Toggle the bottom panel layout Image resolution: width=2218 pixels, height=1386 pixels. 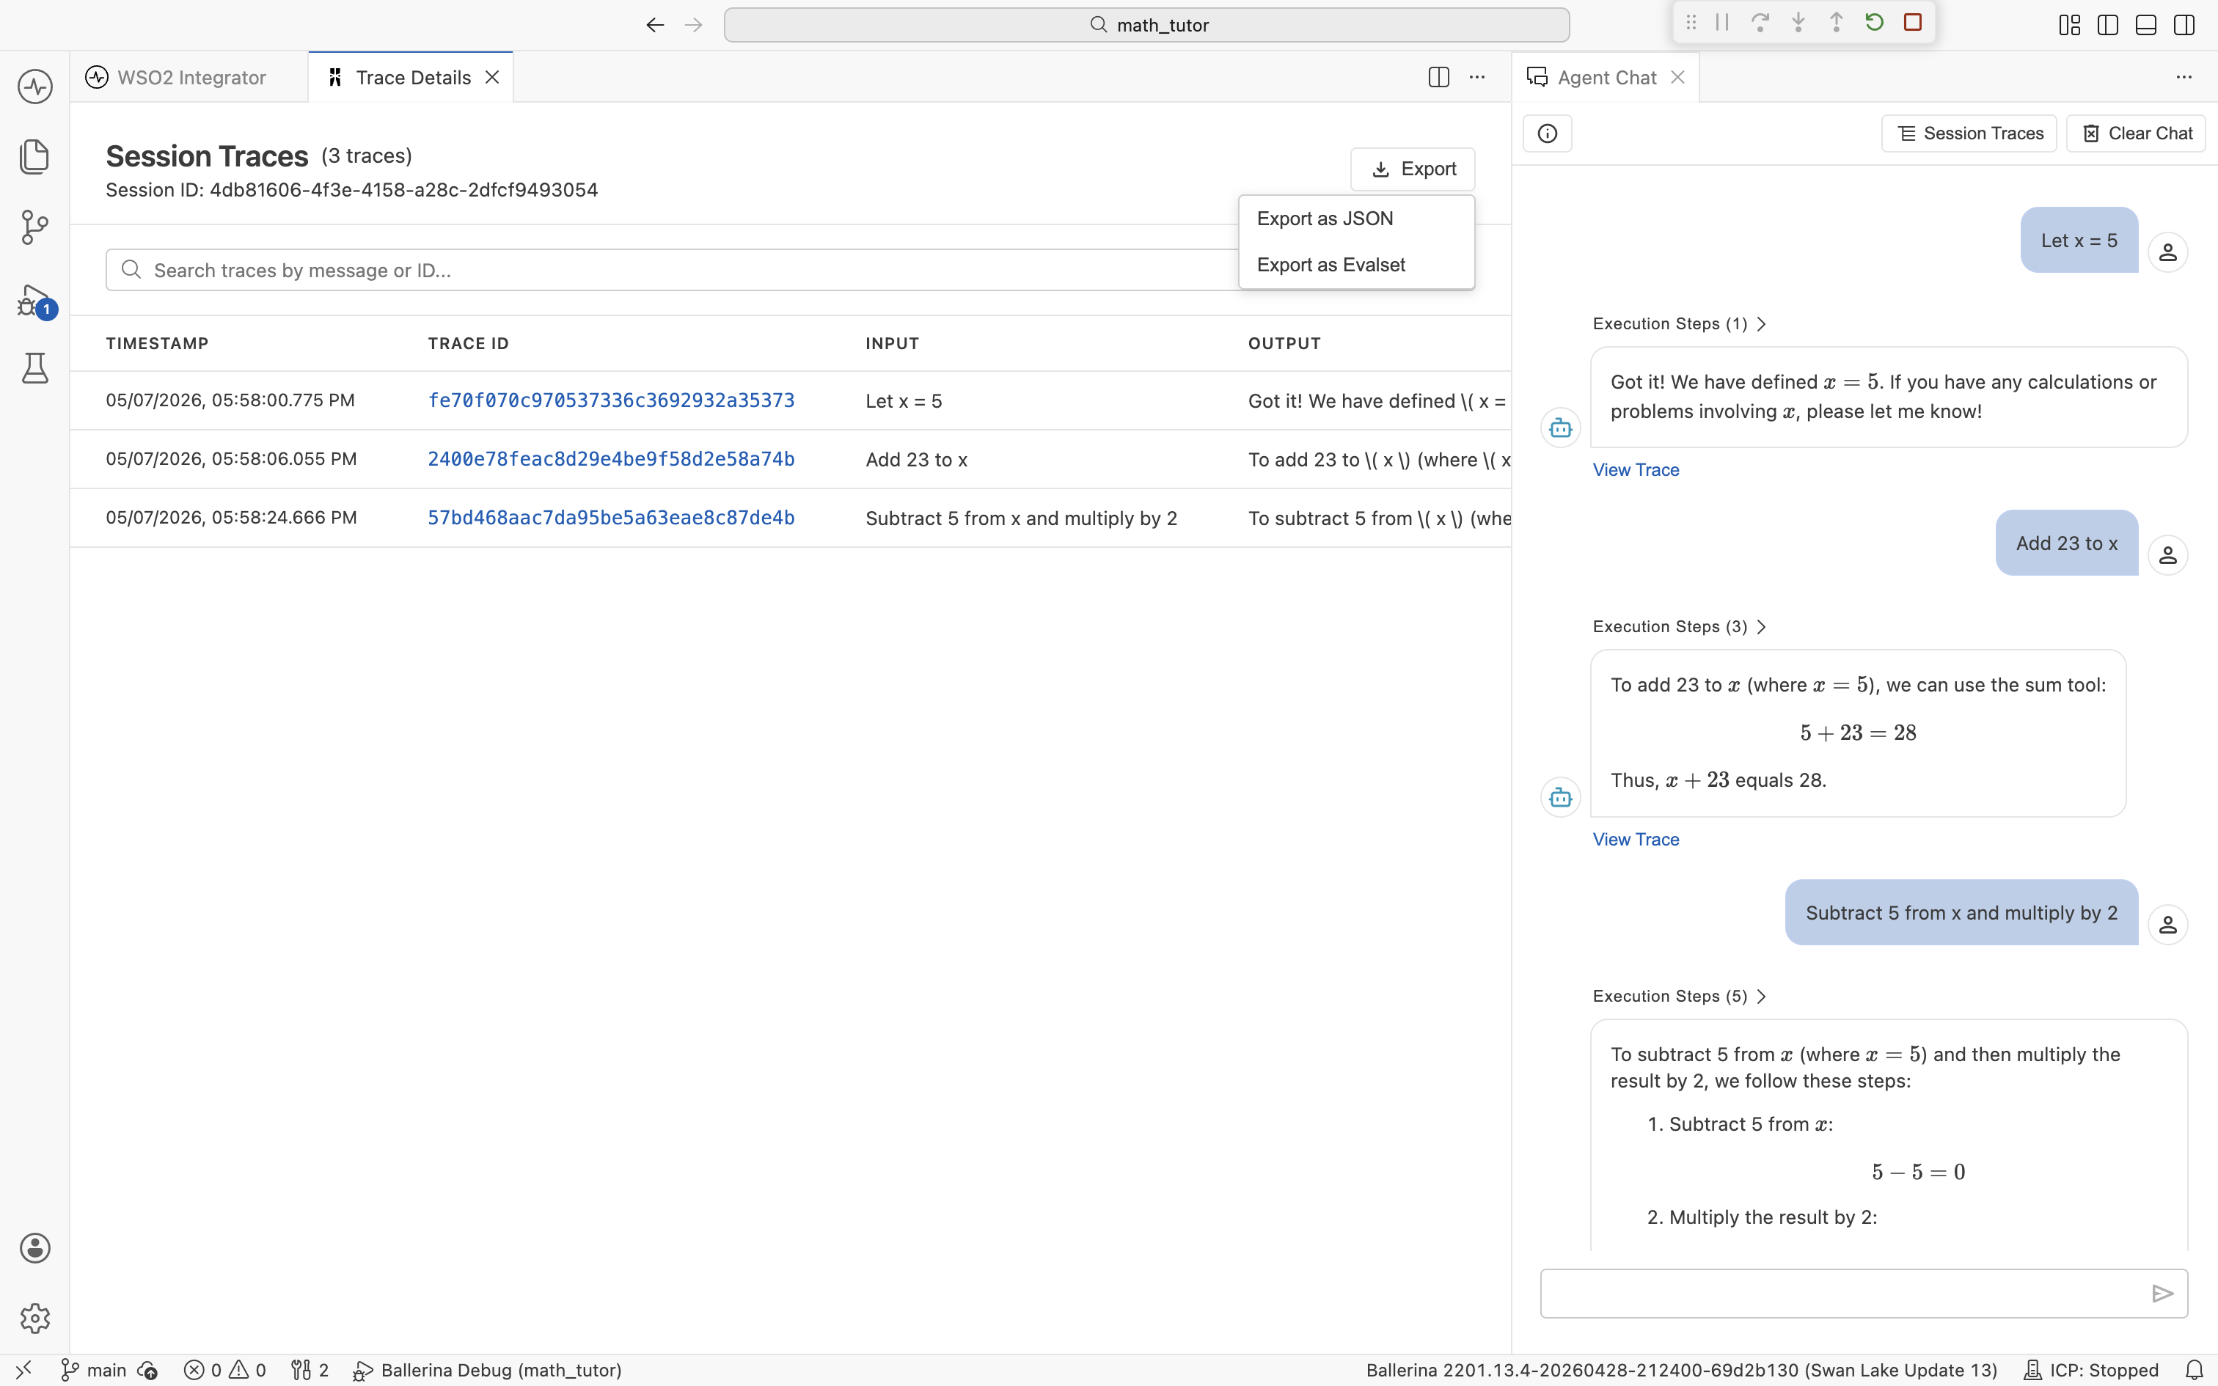pyautogui.click(x=2145, y=25)
